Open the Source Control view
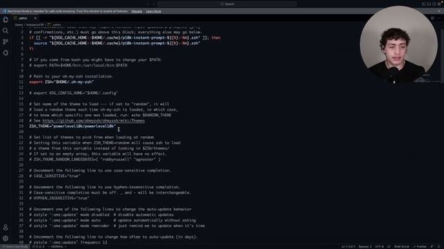The width and height of the screenshot is (444, 249). 6,41
